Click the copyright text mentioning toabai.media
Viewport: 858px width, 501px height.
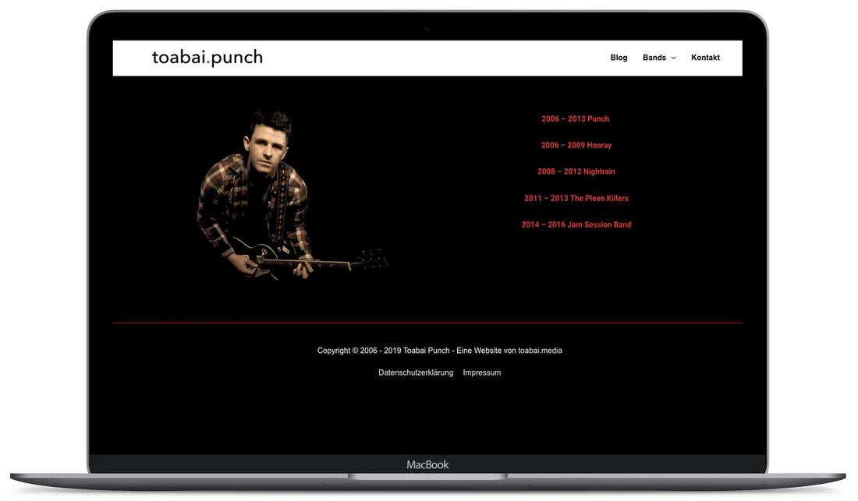coord(439,350)
